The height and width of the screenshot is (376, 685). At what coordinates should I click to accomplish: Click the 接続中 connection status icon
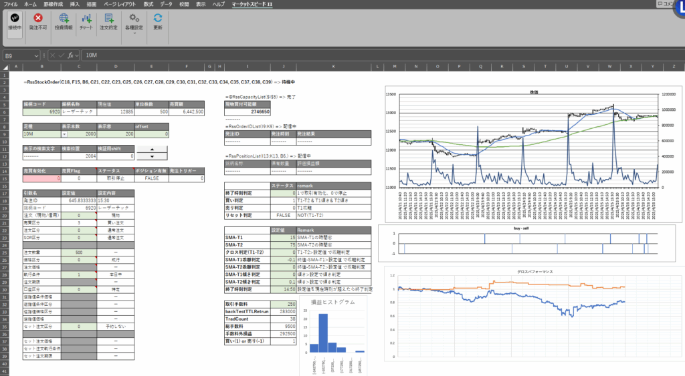tap(15, 18)
